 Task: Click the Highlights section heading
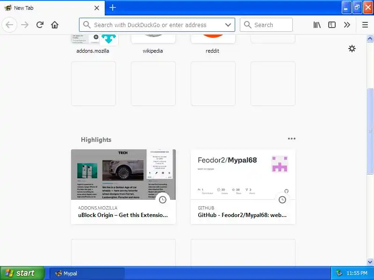96,140
